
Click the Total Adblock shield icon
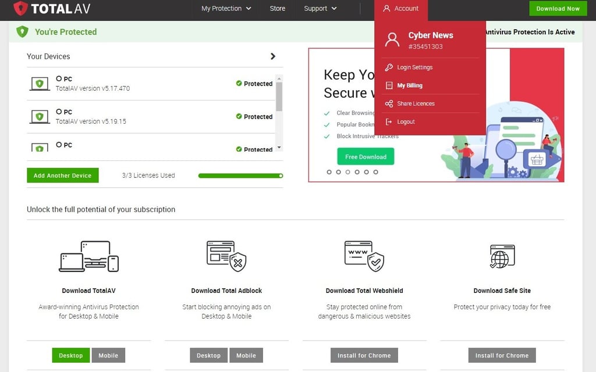tap(226, 256)
